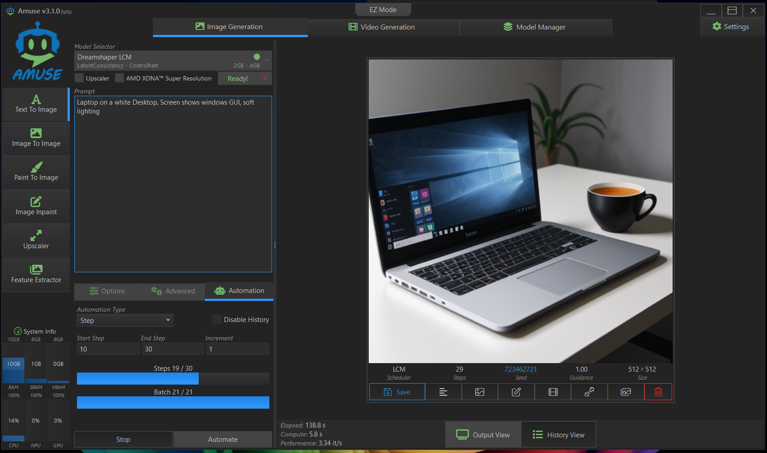Click the text lines icon beside Save
Screen dimensions: 767x453
[x=443, y=392]
